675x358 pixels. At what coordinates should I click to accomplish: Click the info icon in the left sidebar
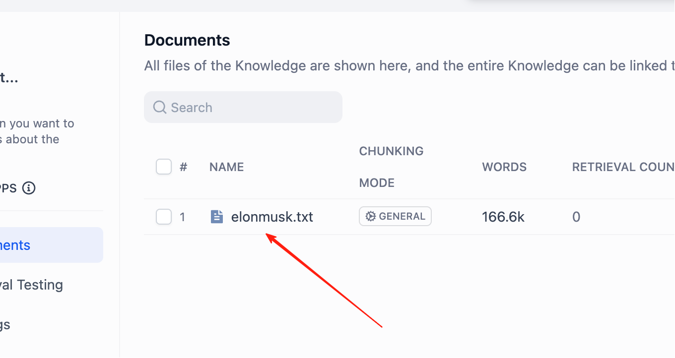tap(29, 188)
